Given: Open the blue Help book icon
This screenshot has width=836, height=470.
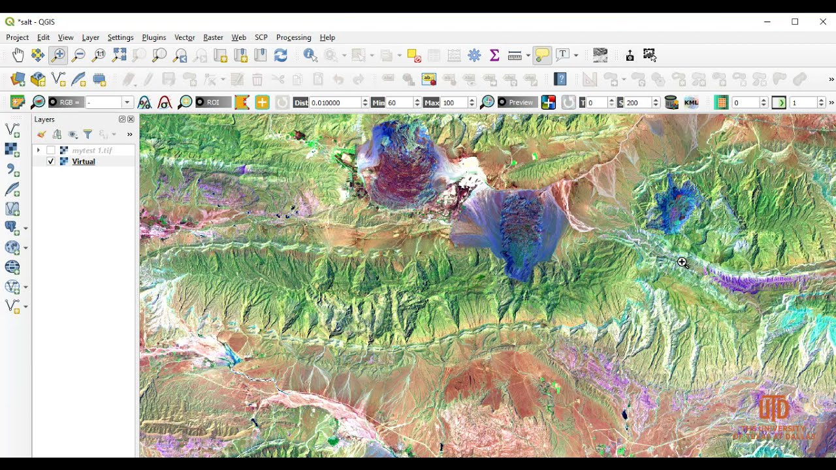Looking at the screenshot, I should tap(560, 80).
